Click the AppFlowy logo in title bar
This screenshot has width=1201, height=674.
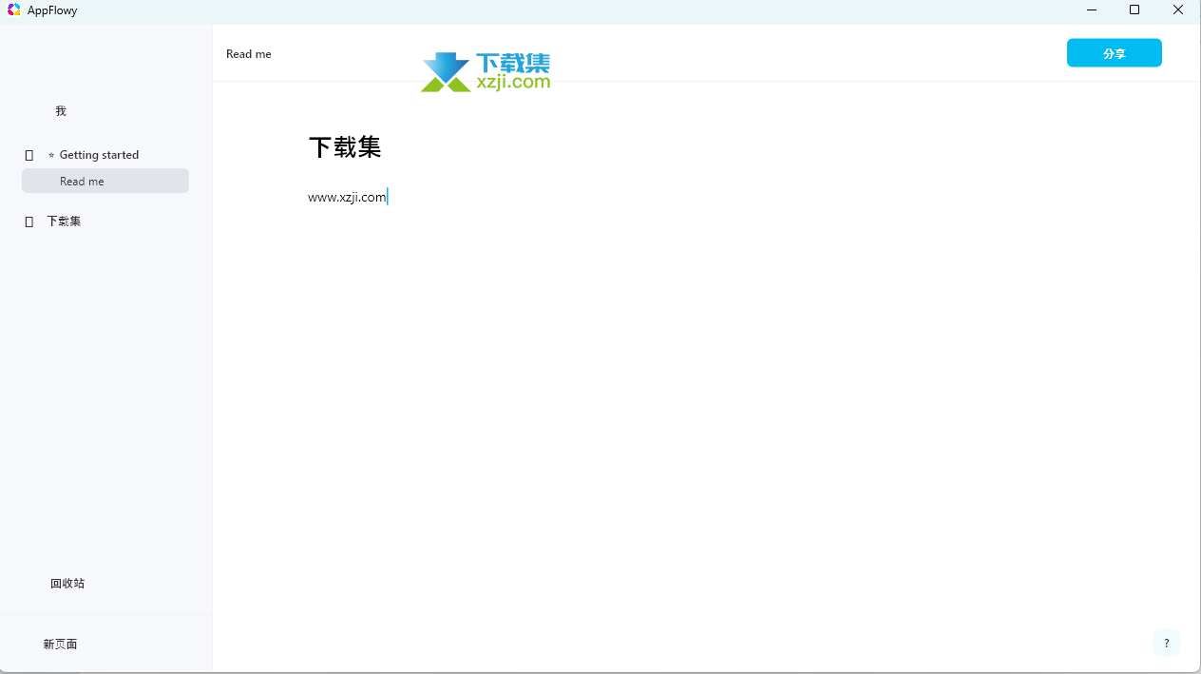pos(14,10)
